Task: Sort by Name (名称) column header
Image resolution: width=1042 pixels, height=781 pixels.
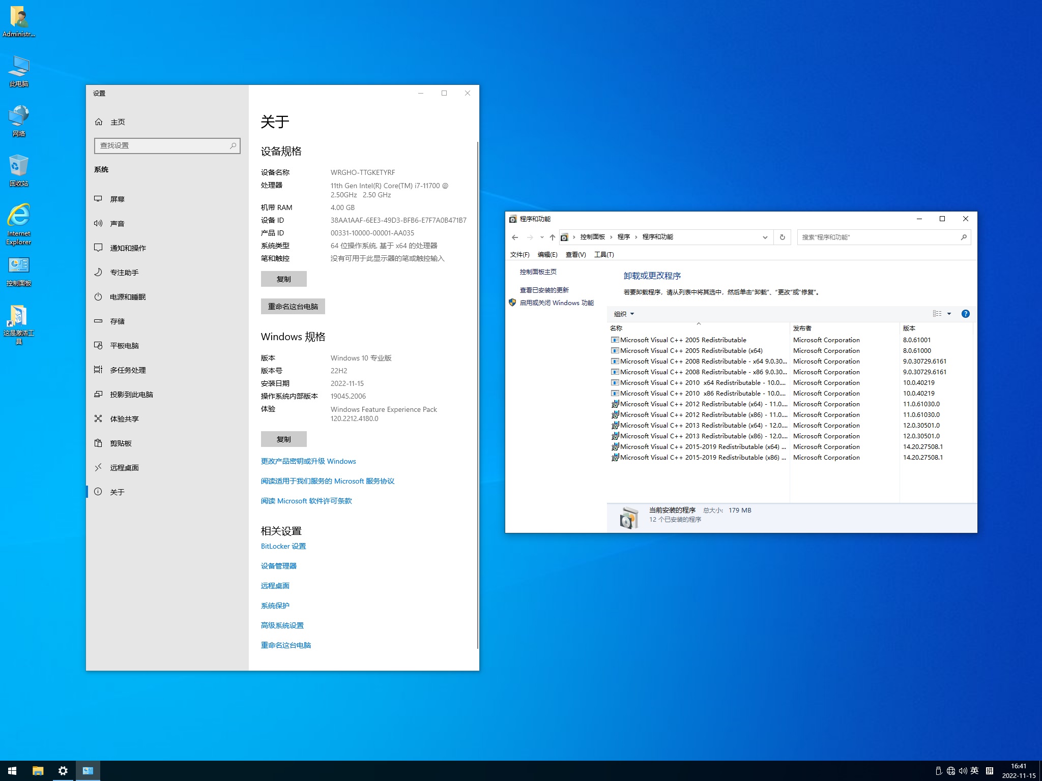Action: tap(698, 328)
